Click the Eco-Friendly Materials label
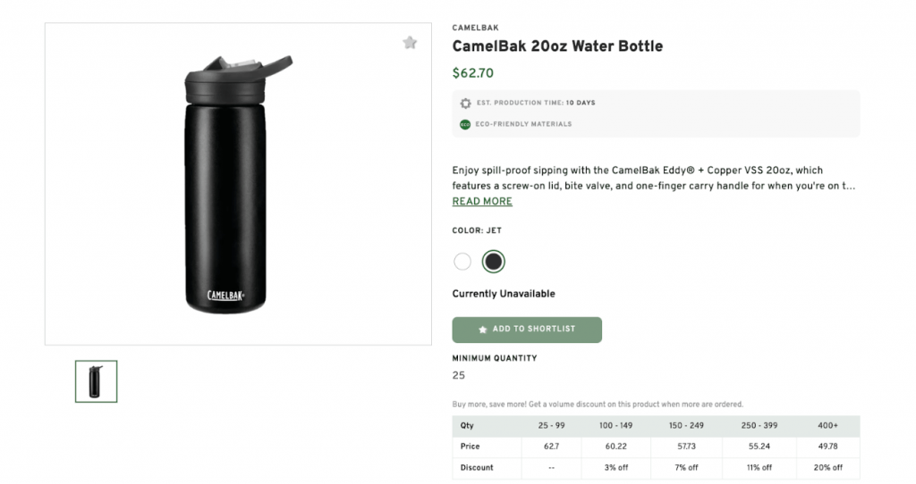The height and width of the screenshot is (484, 916). (523, 124)
